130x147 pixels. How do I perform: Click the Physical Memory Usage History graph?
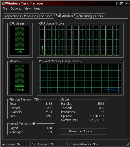(80, 78)
